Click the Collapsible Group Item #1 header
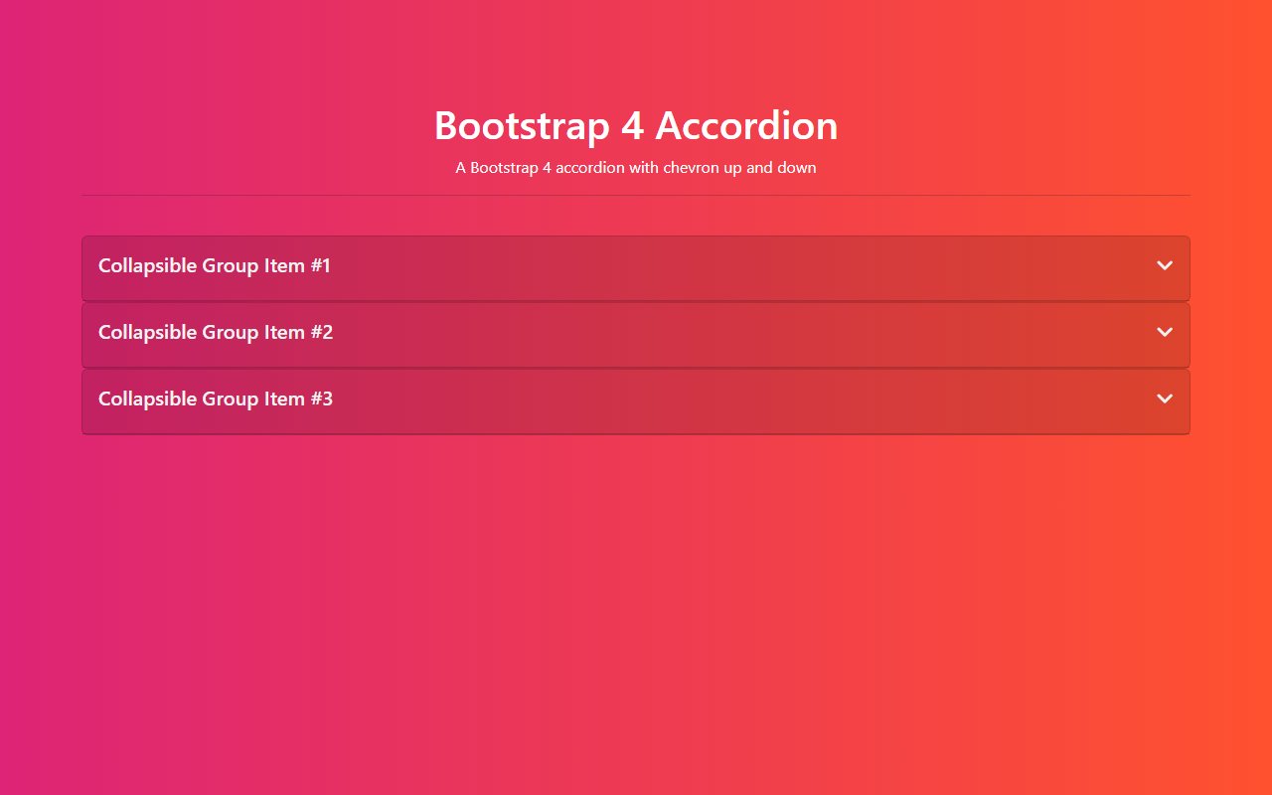The width and height of the screenshot is (1272, 795). [214, 265]
